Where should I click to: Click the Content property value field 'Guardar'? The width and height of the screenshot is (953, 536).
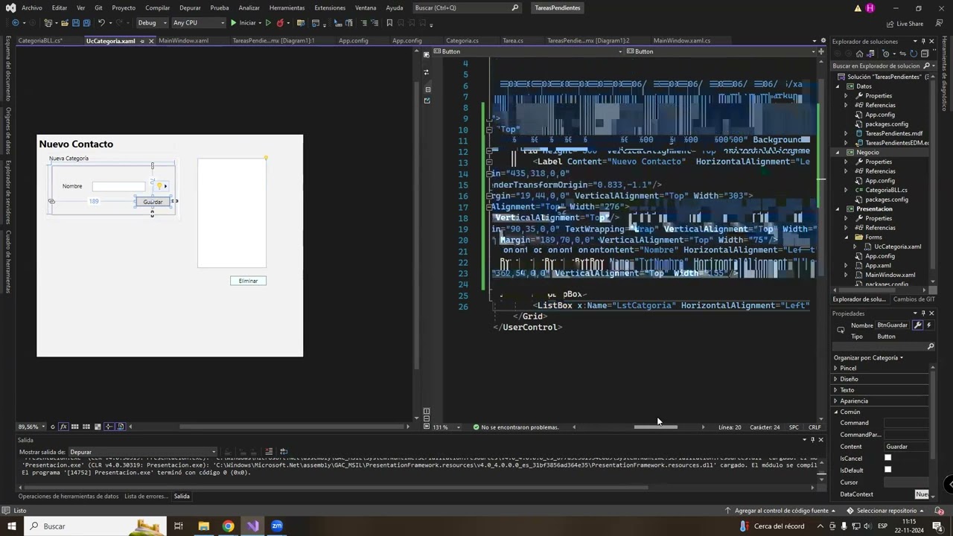point(906,447)
